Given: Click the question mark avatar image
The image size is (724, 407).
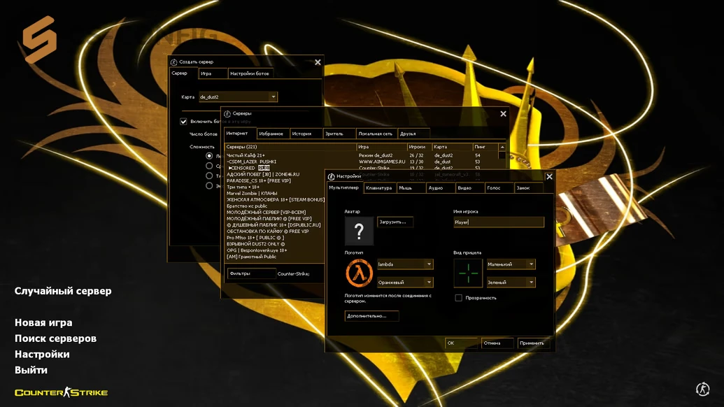Looking at the screenshot, I should click(359, 231).
